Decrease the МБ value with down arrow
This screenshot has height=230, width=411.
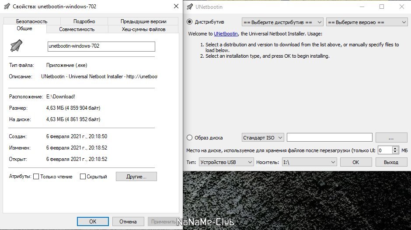tap(395, 152)
